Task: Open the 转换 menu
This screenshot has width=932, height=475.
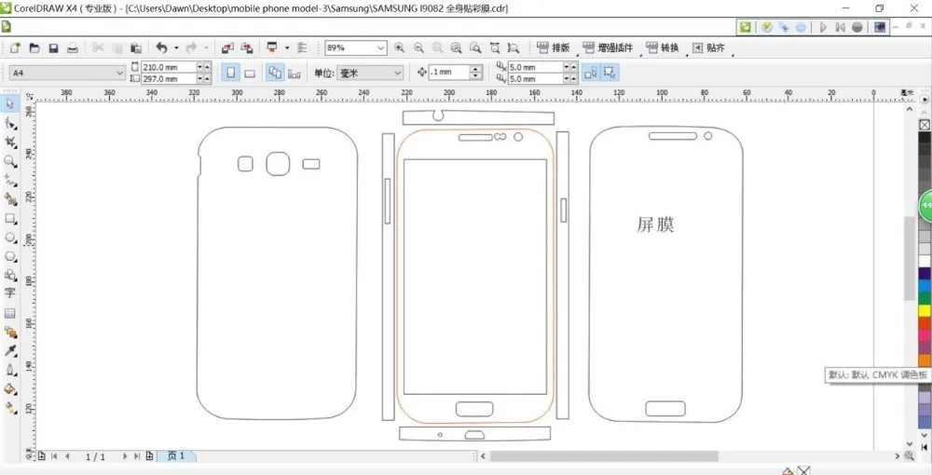Action: (x=662, y=48)
